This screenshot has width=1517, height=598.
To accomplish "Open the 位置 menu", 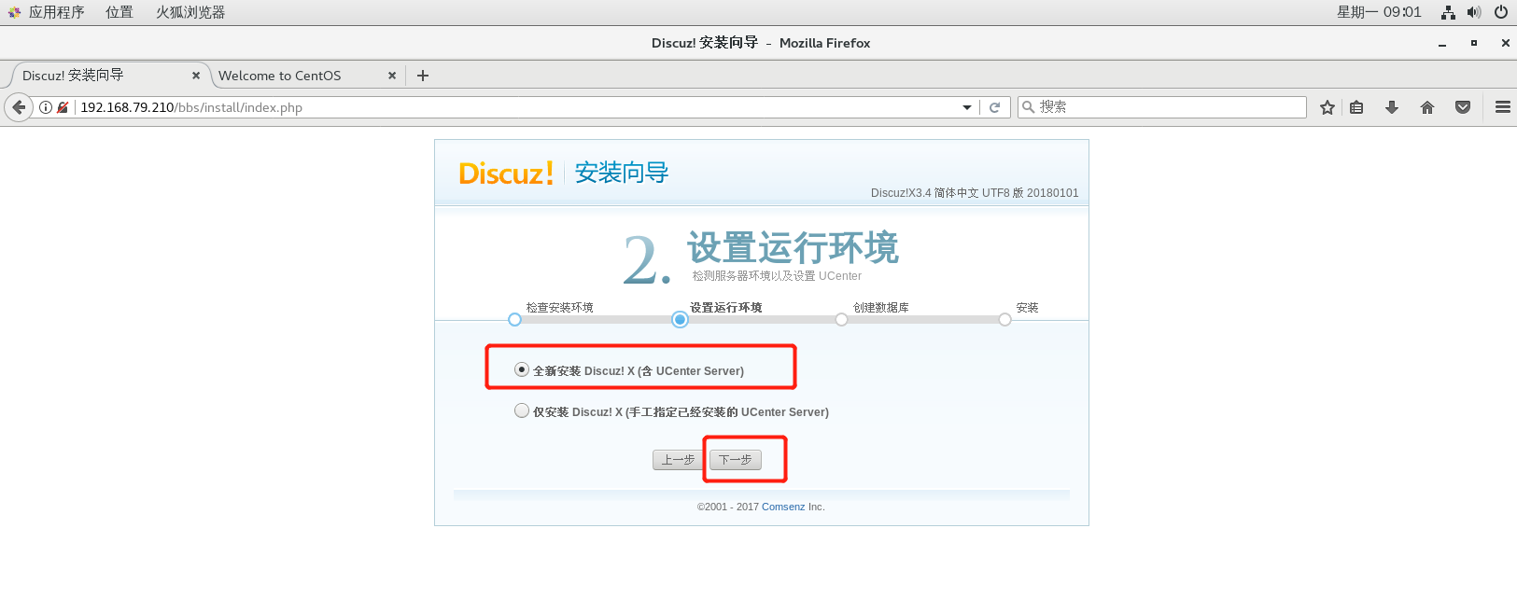I will point(119,12).
